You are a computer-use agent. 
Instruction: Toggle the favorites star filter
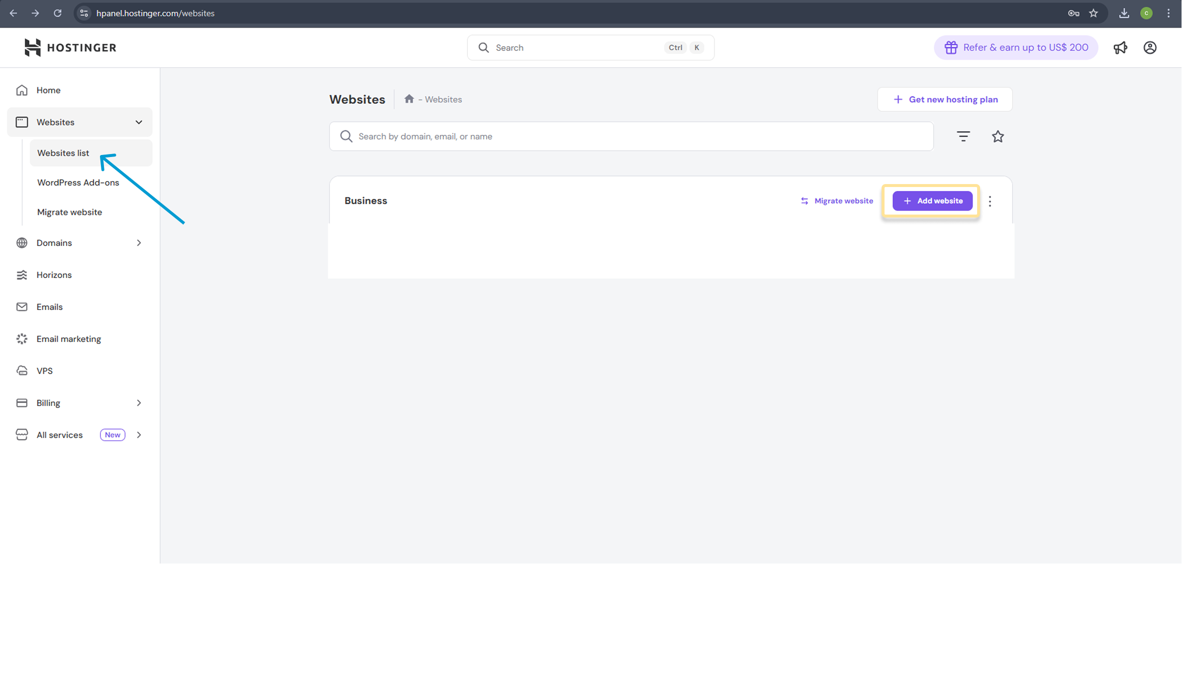[x=998, y=136]
